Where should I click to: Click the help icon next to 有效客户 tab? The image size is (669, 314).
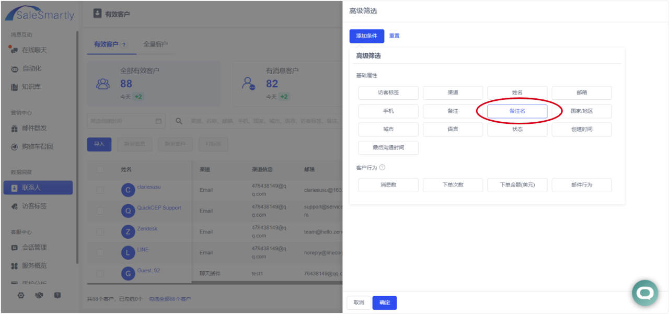pyautogui.click(x=124, y=45)
